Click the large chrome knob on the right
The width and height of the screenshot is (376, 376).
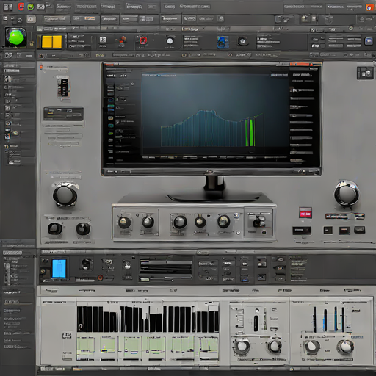(x=347, y=194)
